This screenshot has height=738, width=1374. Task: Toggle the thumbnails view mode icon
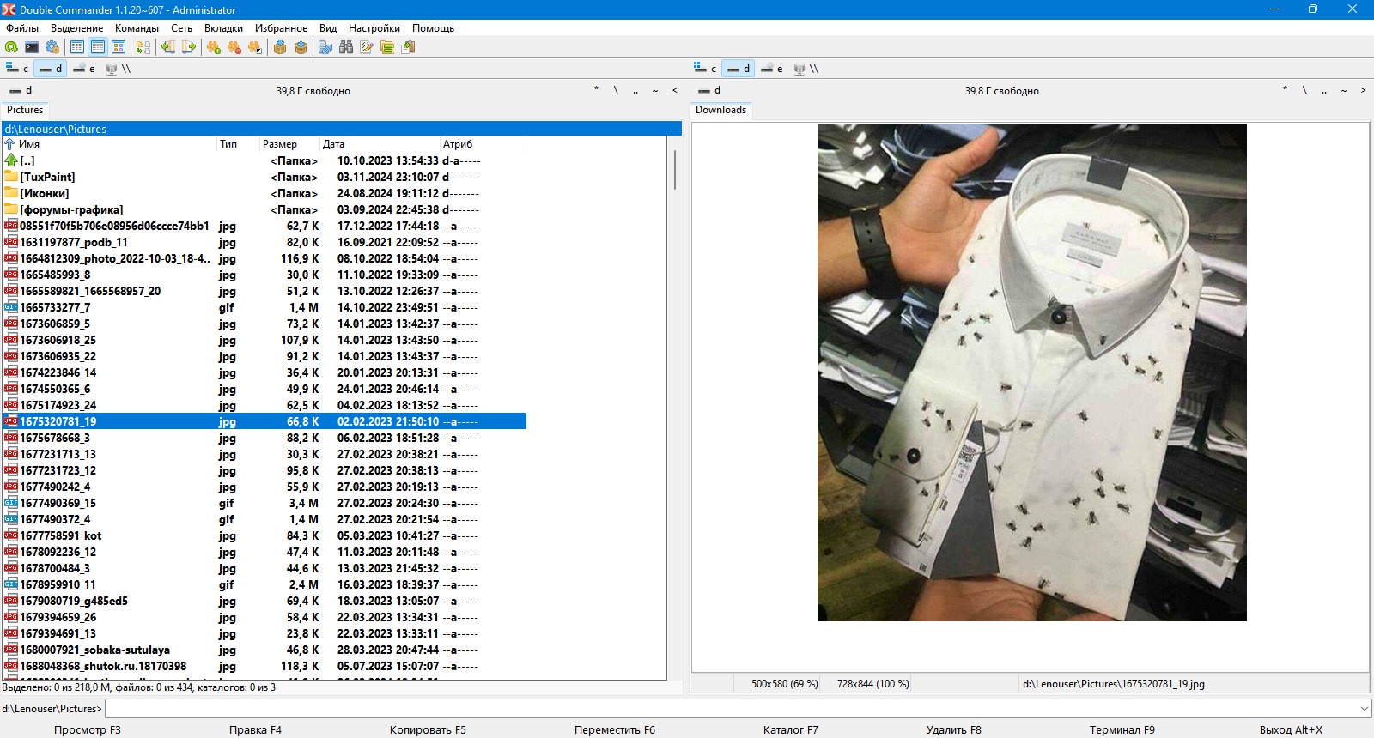119,47
